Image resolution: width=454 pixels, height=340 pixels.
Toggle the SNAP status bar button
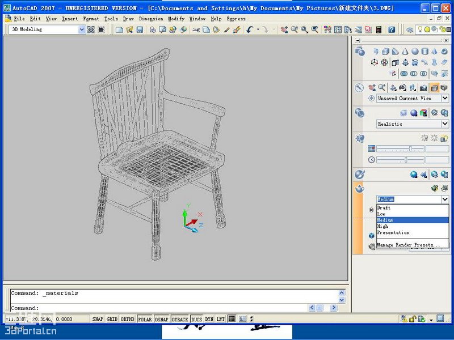pos(98,319)
